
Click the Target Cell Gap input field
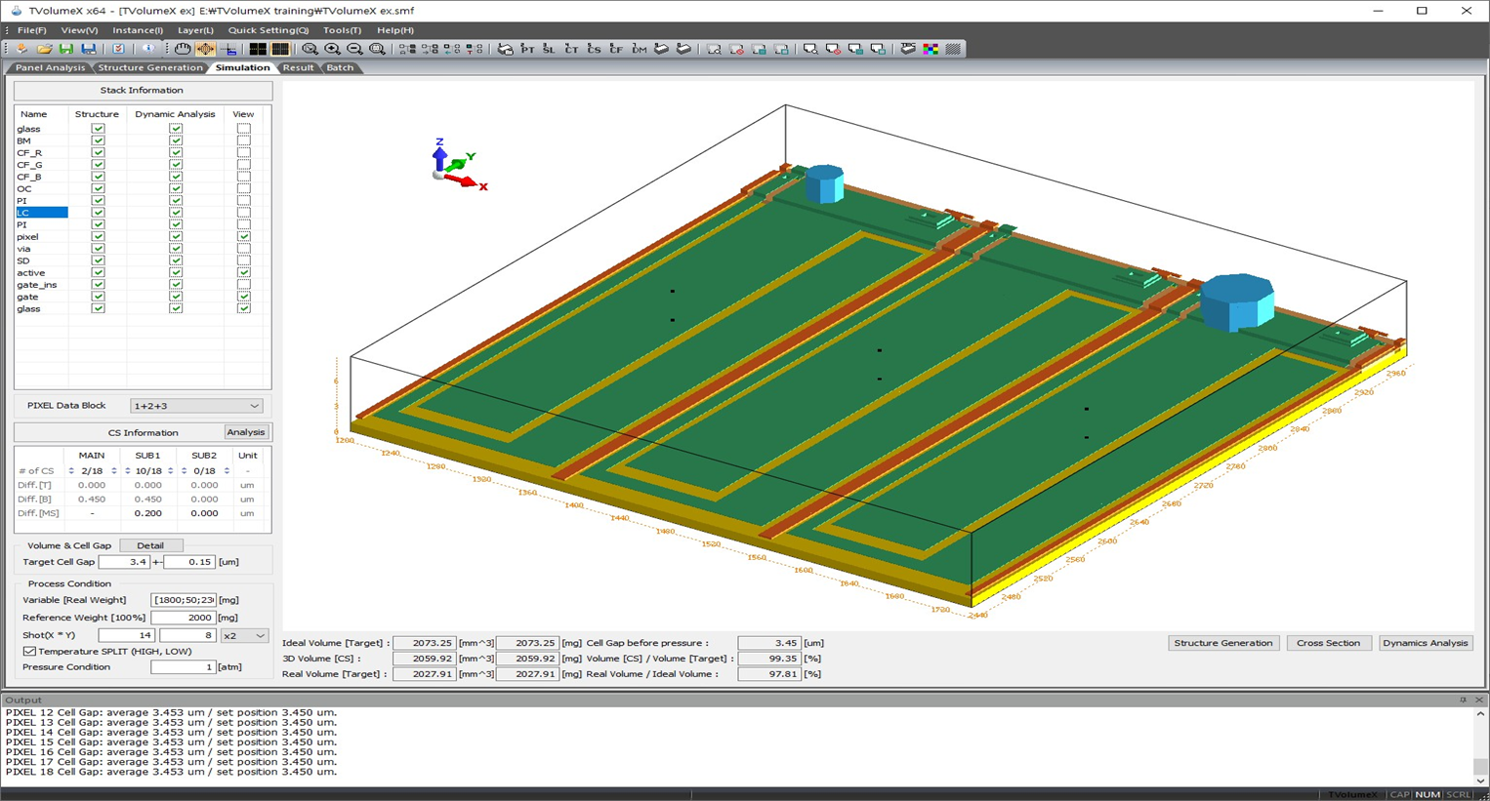(124, 562)
